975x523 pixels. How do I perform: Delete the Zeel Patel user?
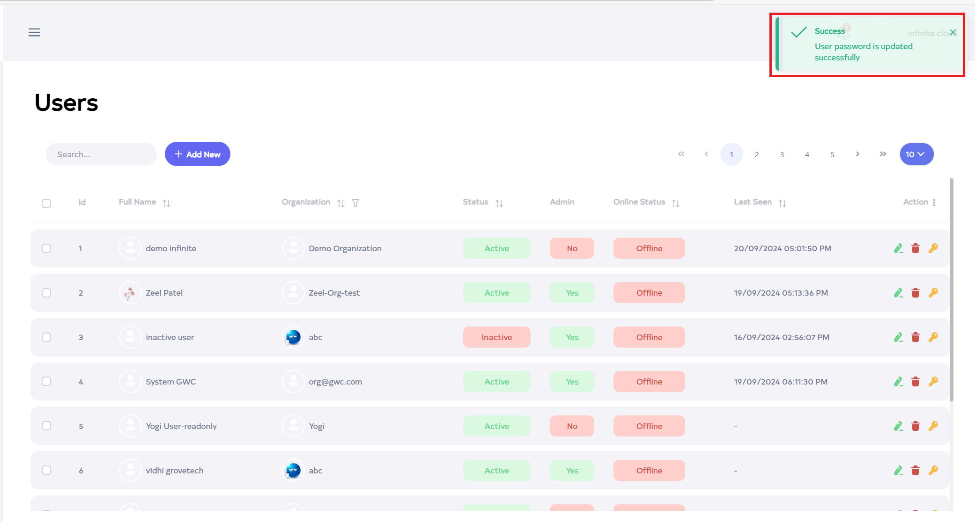click(916, 293)
